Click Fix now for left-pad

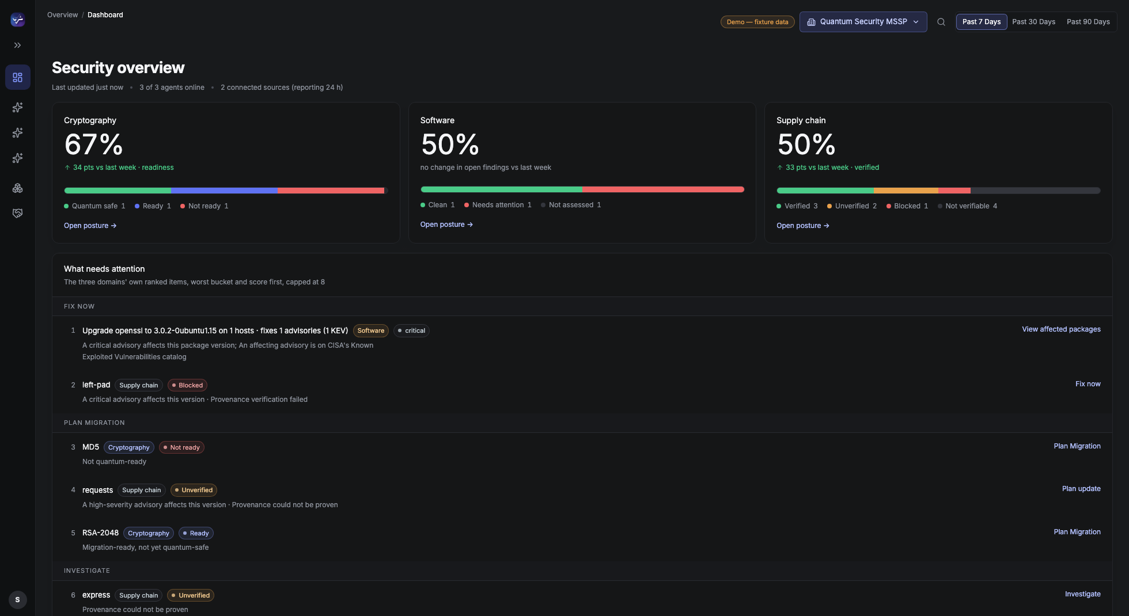tap(1088, 384)
